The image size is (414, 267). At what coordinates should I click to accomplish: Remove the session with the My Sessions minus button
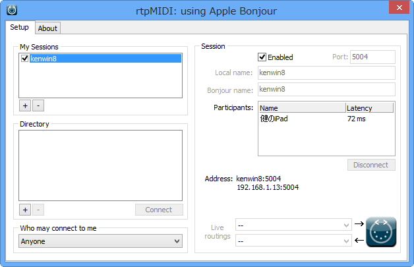(38, 105)
